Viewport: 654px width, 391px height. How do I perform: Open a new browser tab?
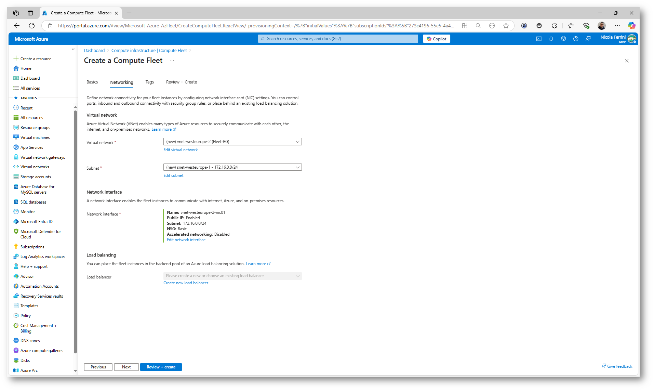click(x=129, y=13)
